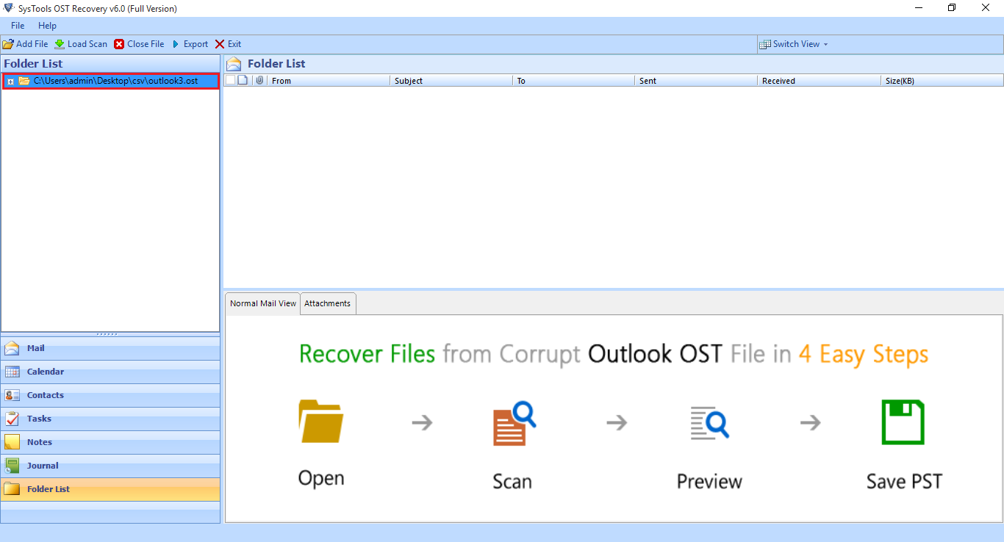Click the Notes yellow icon in the sidebar
Viewport: 1004px width, 542px height.
point(12,442)
